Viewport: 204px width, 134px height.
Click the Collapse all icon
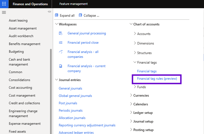tap(80, 15)
